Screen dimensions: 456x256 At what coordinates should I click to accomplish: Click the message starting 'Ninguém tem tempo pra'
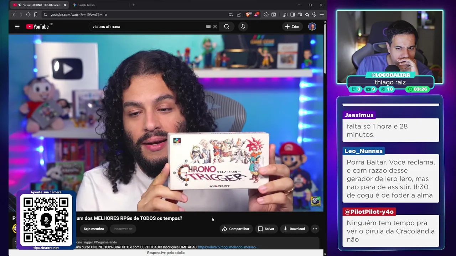tap(391, 231)
